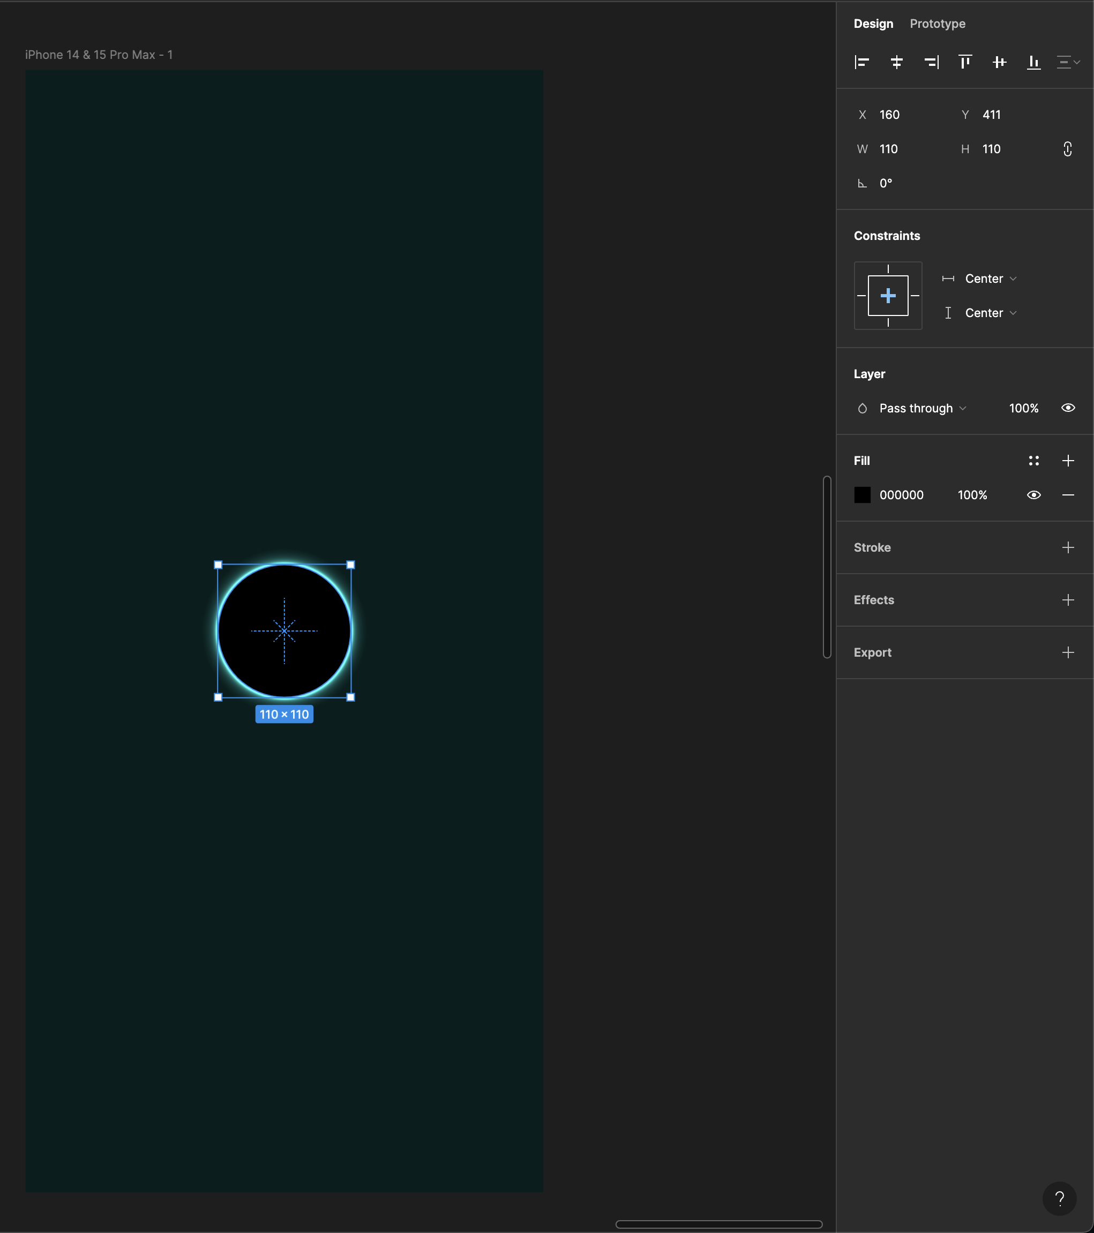Image resolution: width=1094 pixels, height=1233 pixels.
Task: Click the align top icon
Action: tap(965, 62)
